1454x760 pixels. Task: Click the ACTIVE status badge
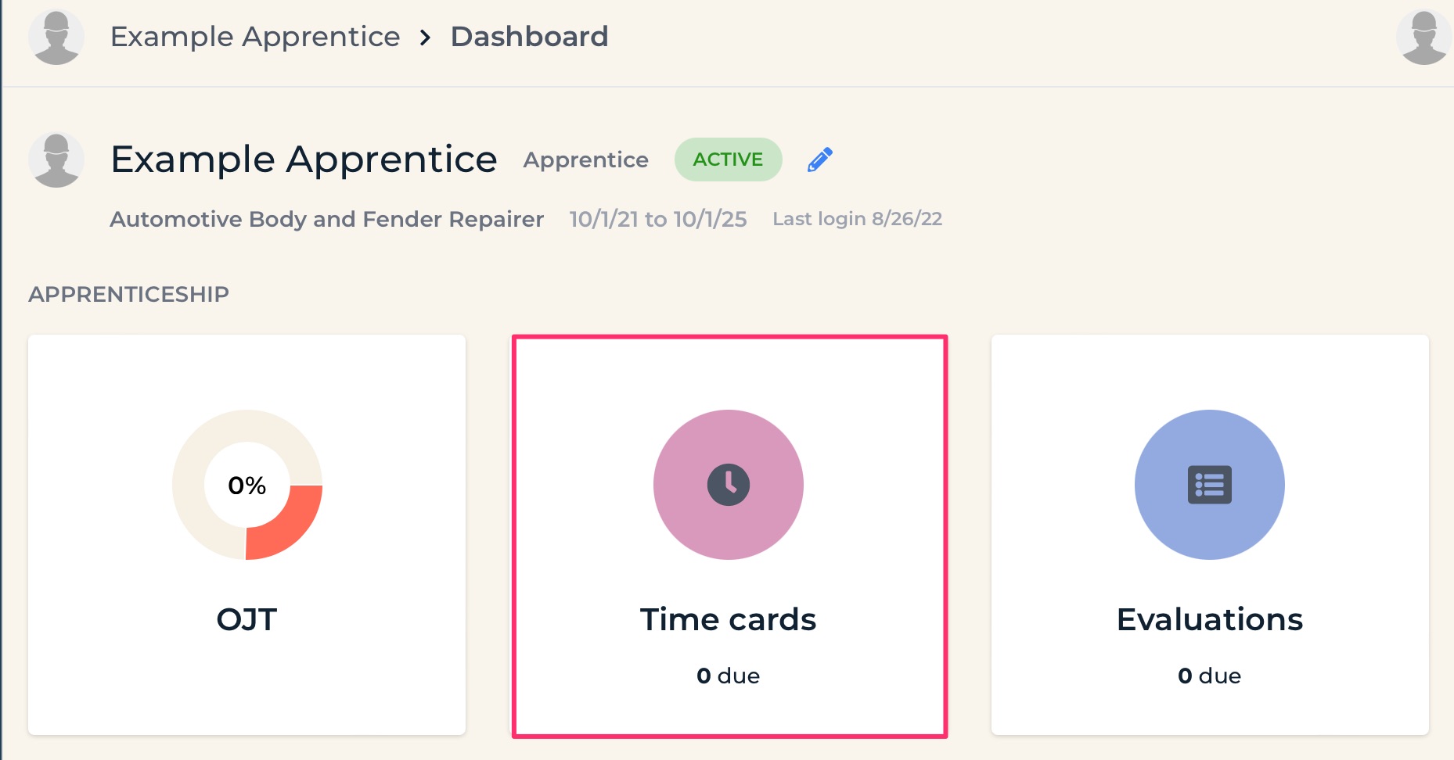728,160
